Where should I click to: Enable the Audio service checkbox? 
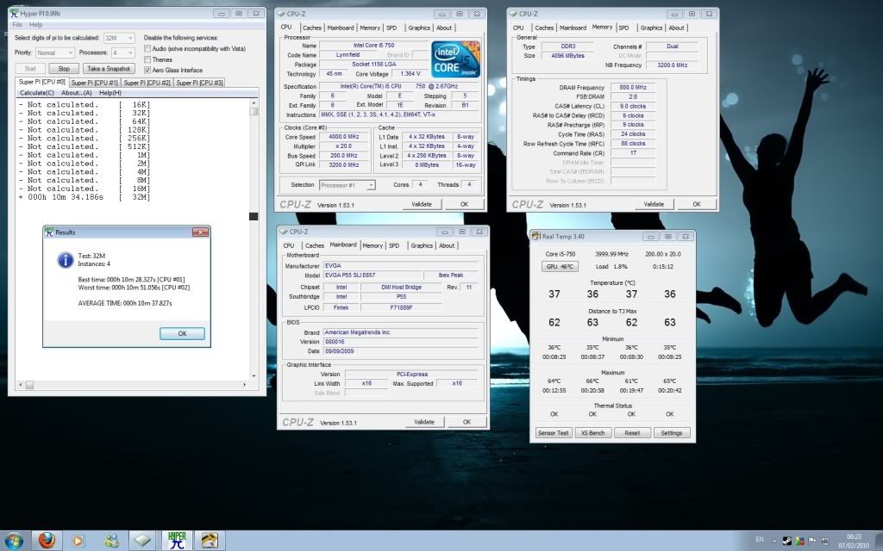tap(147, 49)
